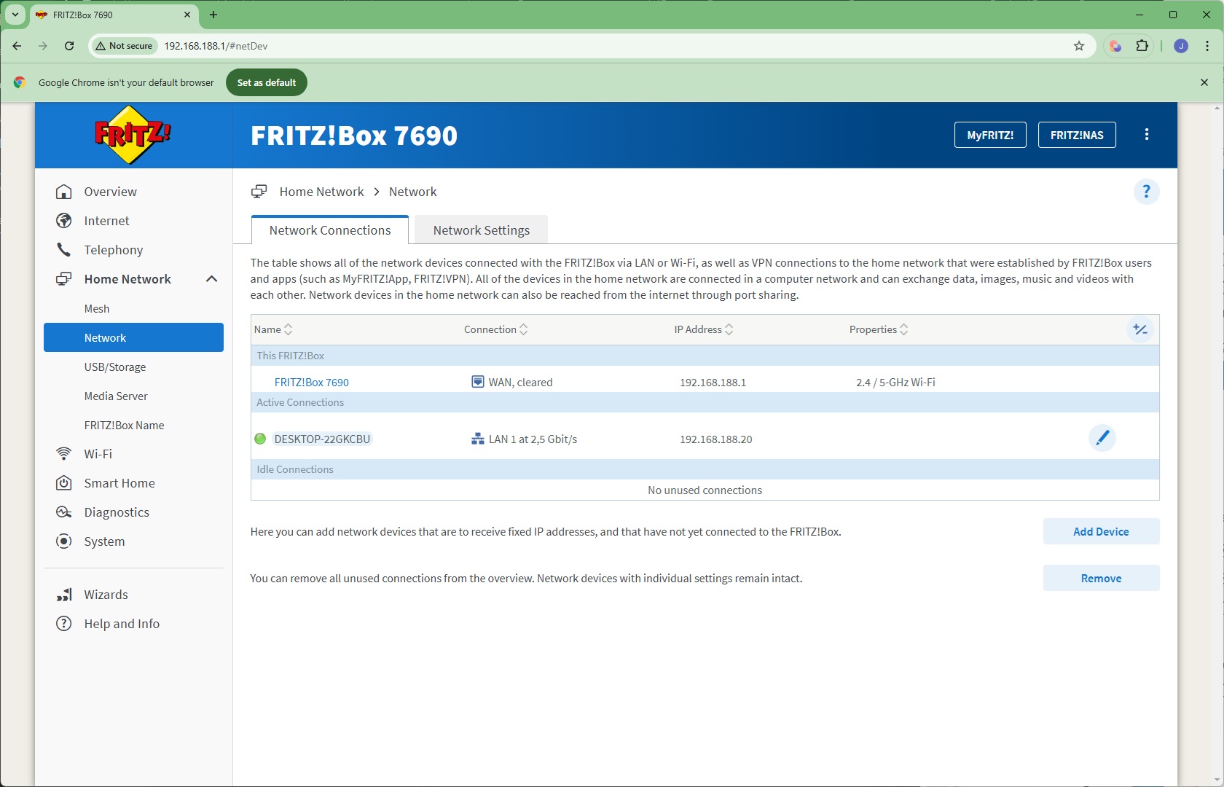Close the FRITZ!Box 7690 browser tab

pos(187,15)
